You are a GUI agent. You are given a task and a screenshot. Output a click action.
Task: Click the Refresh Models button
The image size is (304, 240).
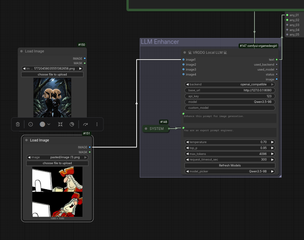[230, 165]
